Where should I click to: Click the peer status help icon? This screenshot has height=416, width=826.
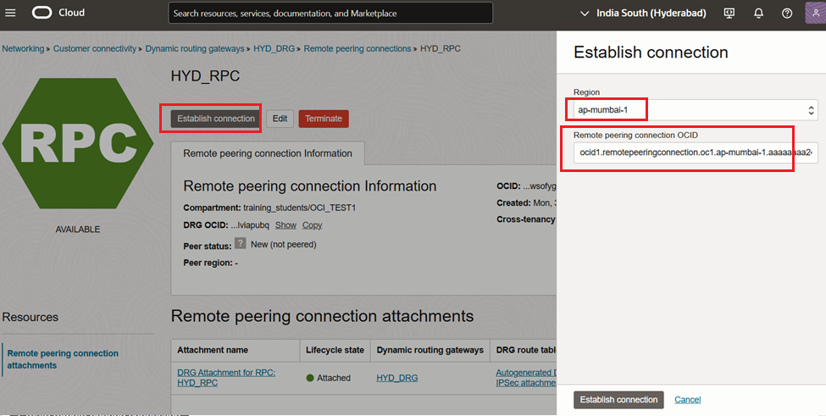241,244
